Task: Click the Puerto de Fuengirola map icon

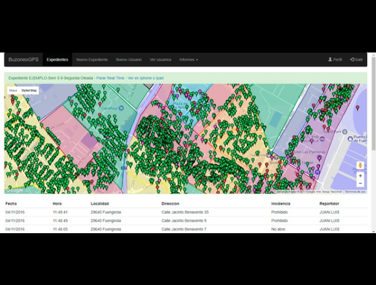Action: coord(350,138)
